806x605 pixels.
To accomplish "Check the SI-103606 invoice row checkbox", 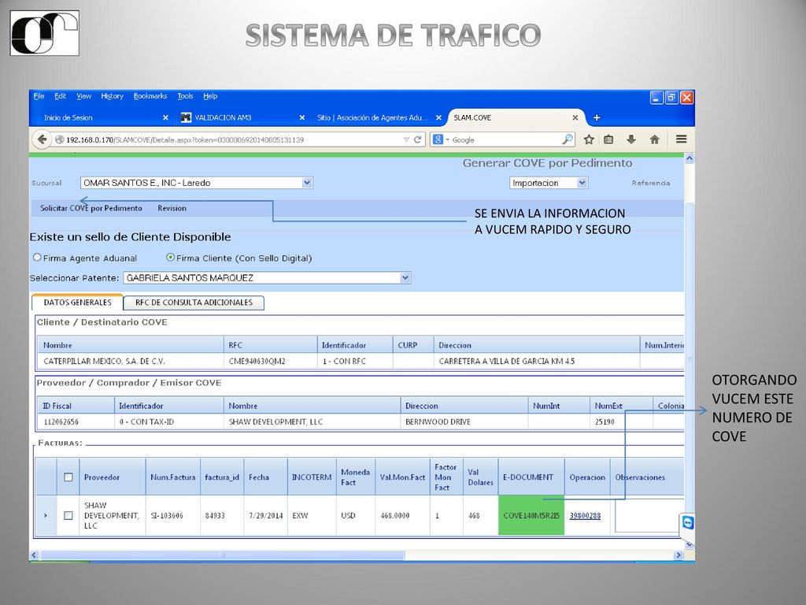I will 68,515.
